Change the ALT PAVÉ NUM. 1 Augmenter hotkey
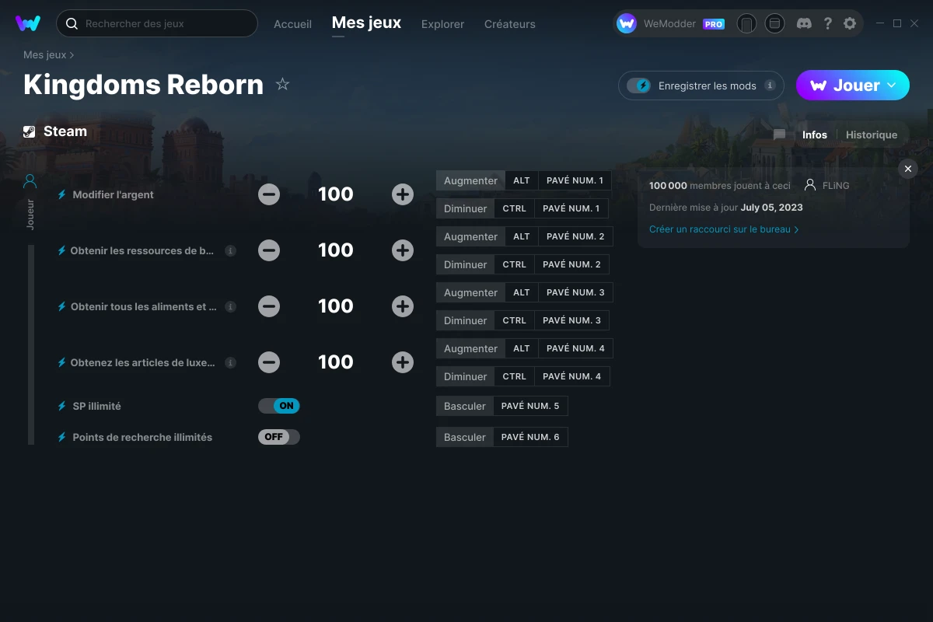 524,180
